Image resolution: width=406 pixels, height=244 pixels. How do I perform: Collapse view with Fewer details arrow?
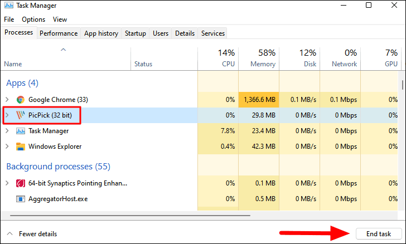point(10,233)
